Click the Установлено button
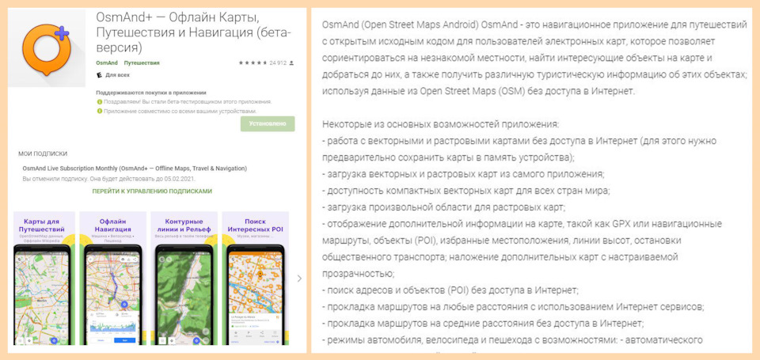Image resolution: width=760 pixels, height=360 pixels. (x=268, y=123)
